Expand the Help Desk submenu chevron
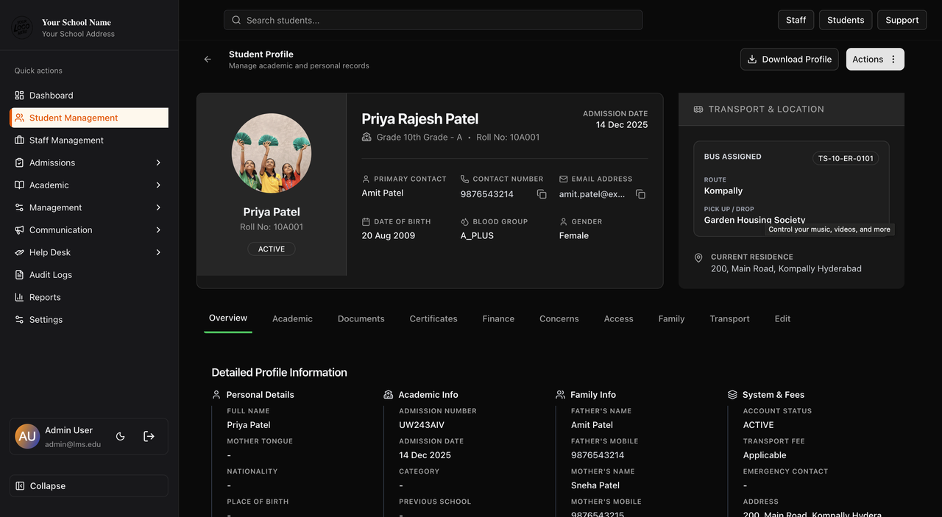The image size is (942, 517). (158, 252)
